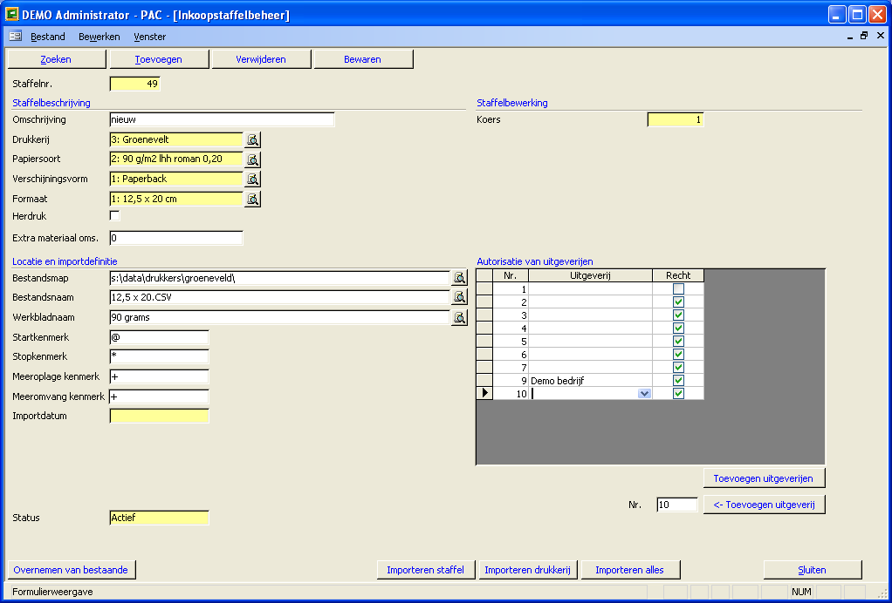Screen dimensions: 892x603
Task: Click the Verschijningsvorm field showing Paperback
Action: point(176,179)
